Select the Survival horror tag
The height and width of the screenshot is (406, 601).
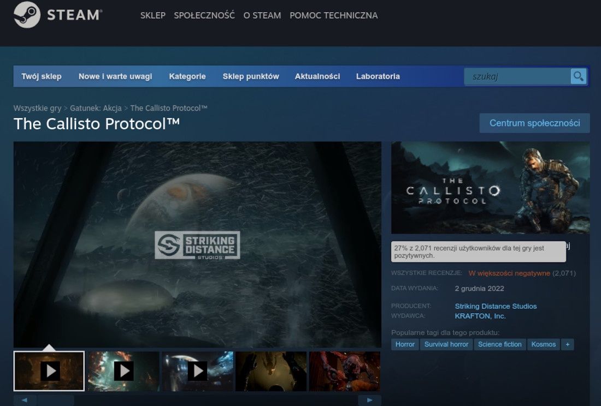pyautogui.click(x=446, y=344)
